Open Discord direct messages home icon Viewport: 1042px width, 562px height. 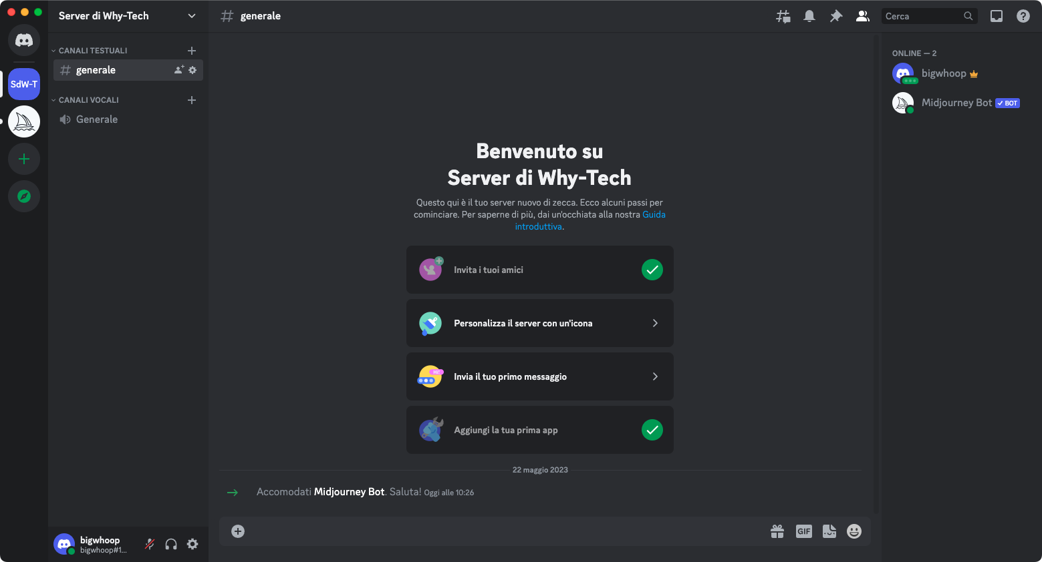point(24,40)
